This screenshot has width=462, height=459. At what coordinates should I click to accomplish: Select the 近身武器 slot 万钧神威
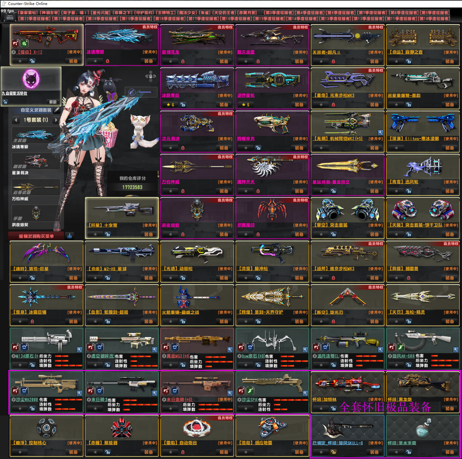point(36,187)
